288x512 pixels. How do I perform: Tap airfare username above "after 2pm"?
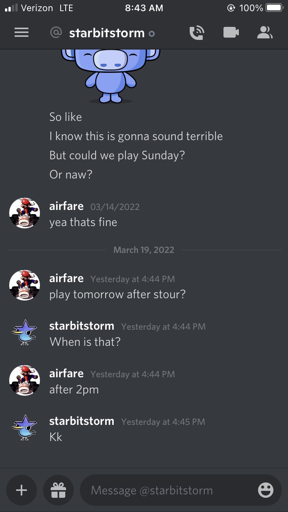[66, 373]
